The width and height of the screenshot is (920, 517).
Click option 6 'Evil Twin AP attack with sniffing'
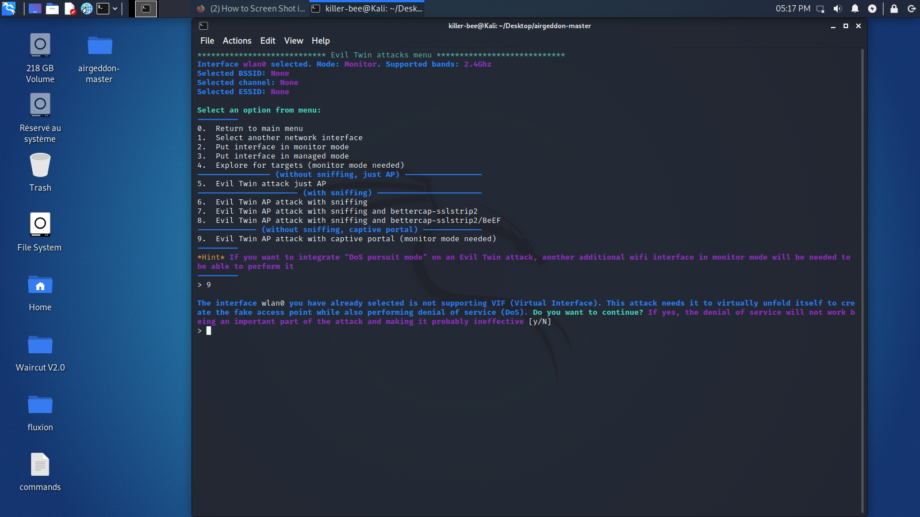click(x=282, y=202)
